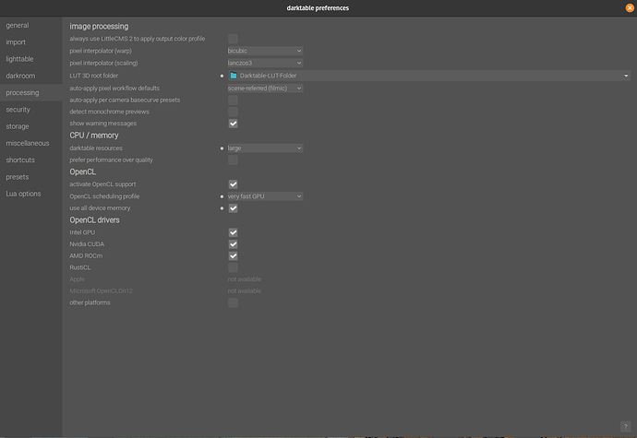Toggle prefer performance over quality
This screenshot has width=637, height=438.
click(233, 160)
